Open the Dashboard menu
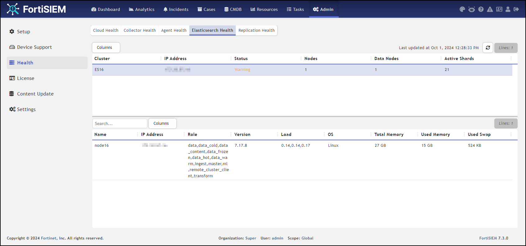This screenshot has width=526, height=246. pos(106,9)
